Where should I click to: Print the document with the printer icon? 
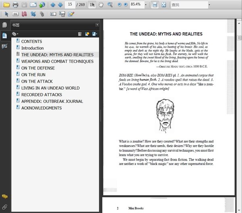[15, 4]
